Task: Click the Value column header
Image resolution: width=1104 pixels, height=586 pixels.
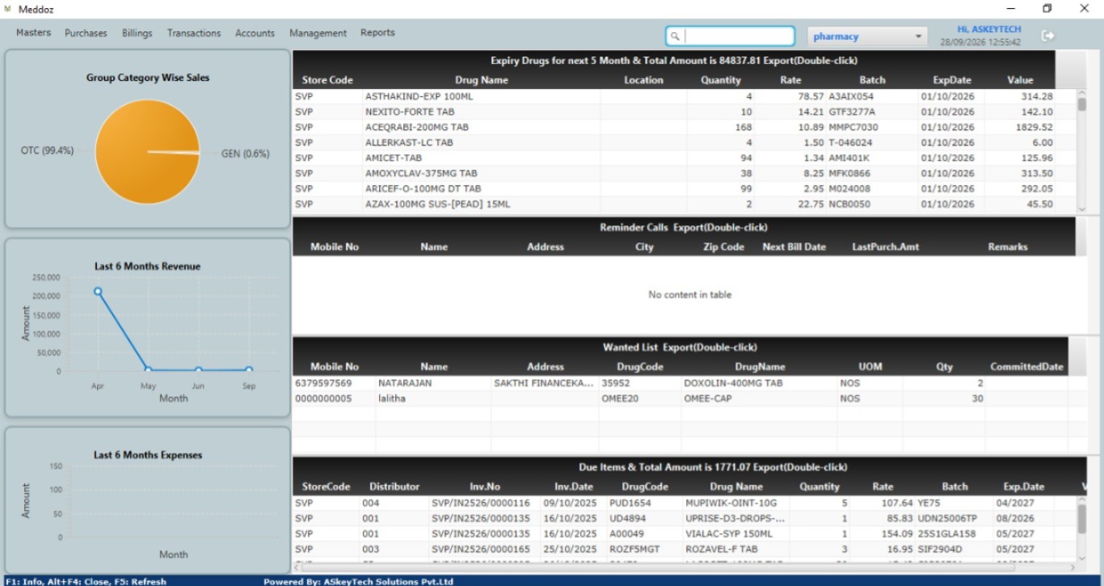Action: (1020, 80)
